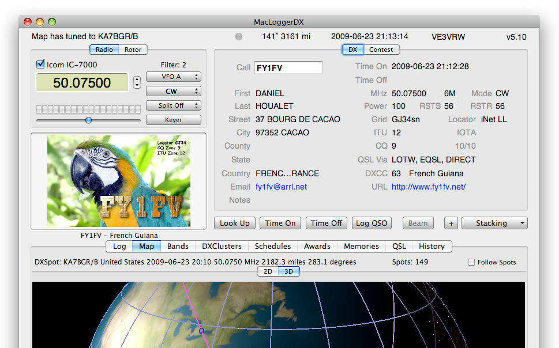Image resolution: width=559 pixels, height=348 pixels.
Task: Open the fy1fv@arrl.net email link
Action: pos(281,187)
